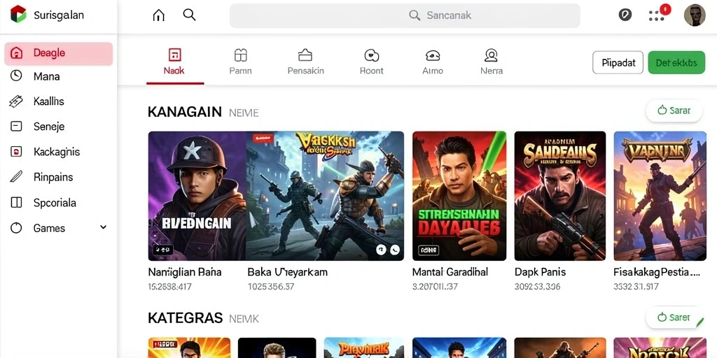Click the Piipadat button
The image size is (717, 358).
point(618,62)
